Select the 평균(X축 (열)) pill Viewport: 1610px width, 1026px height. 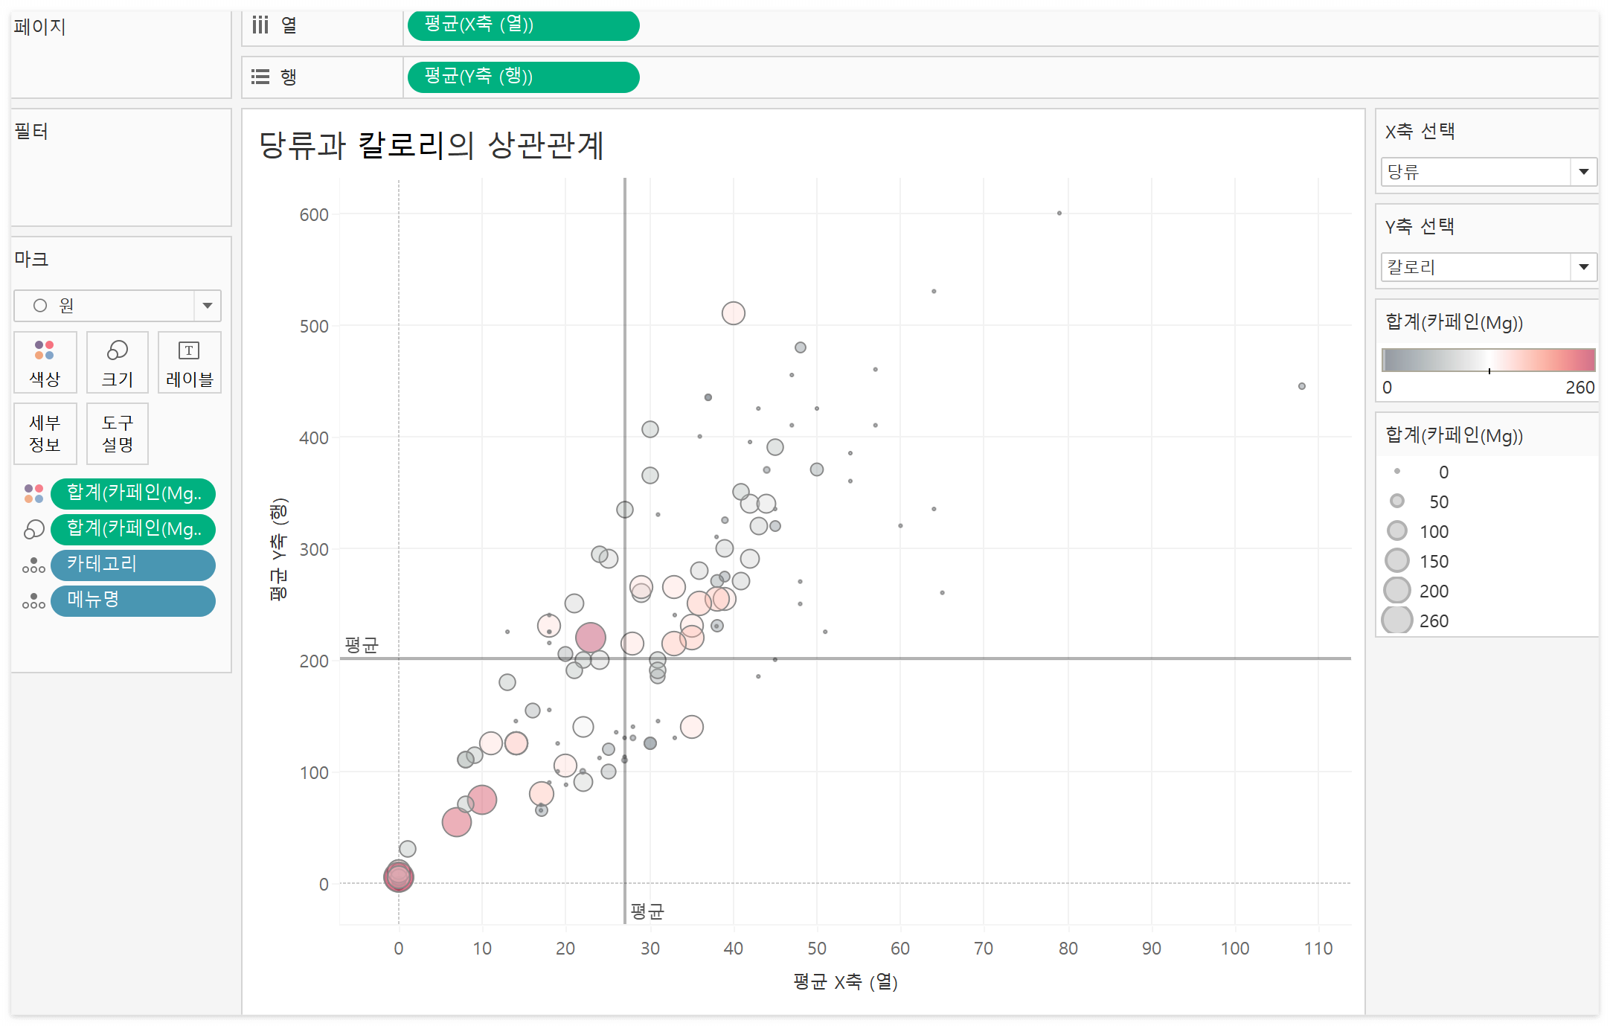pyautogui.click(x=523, y=25)
